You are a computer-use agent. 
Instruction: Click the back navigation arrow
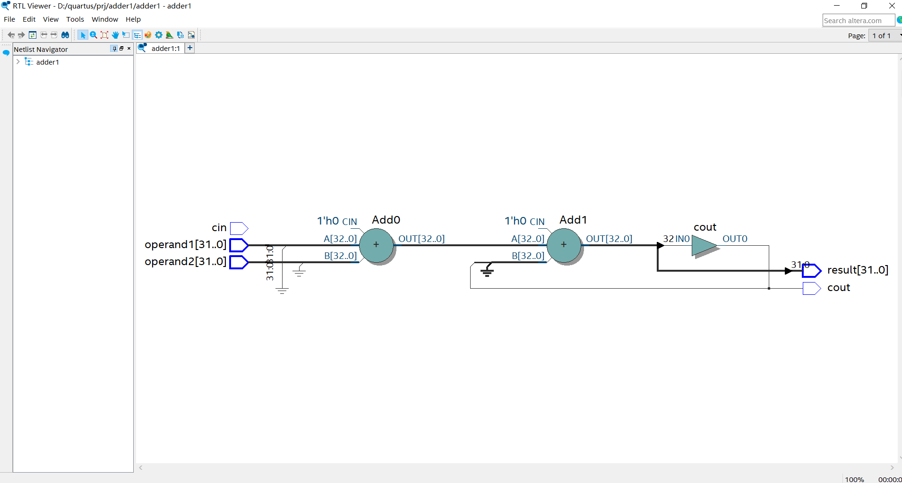tap(10, 34)
